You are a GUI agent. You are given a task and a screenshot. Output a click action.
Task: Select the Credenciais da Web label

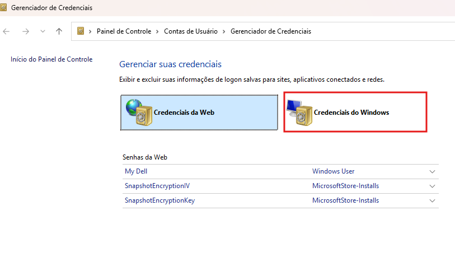pos(184,112)
